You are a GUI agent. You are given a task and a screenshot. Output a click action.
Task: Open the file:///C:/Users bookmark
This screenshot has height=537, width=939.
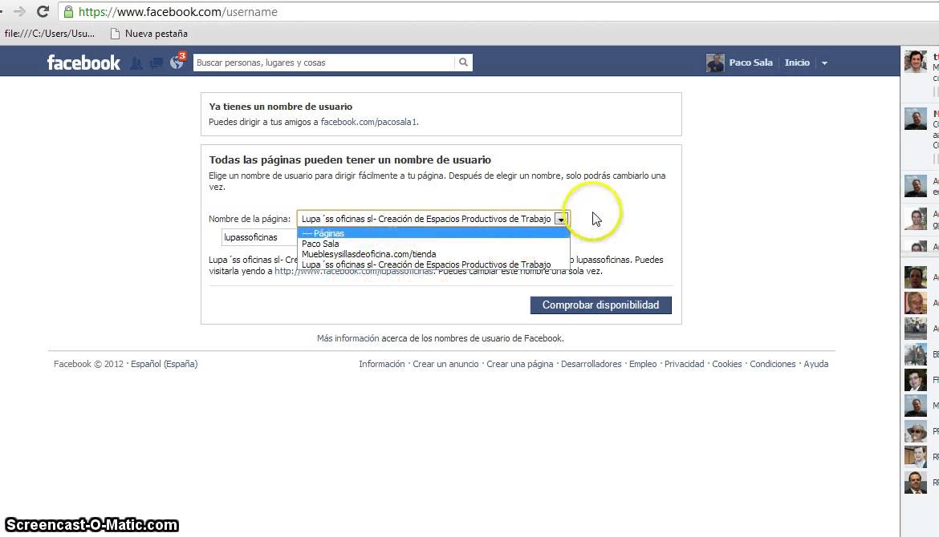tap(49, 34)
